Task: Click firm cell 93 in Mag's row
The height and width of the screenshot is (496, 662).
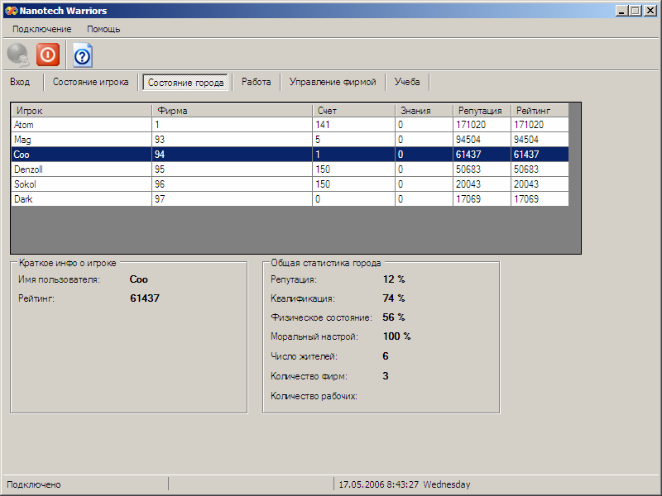Action: point(232,140)
